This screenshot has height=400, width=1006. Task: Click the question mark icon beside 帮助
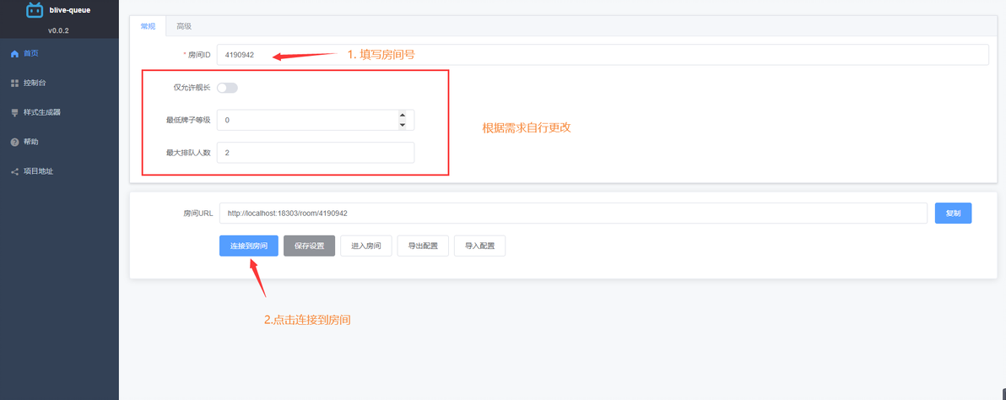point(14,142)
